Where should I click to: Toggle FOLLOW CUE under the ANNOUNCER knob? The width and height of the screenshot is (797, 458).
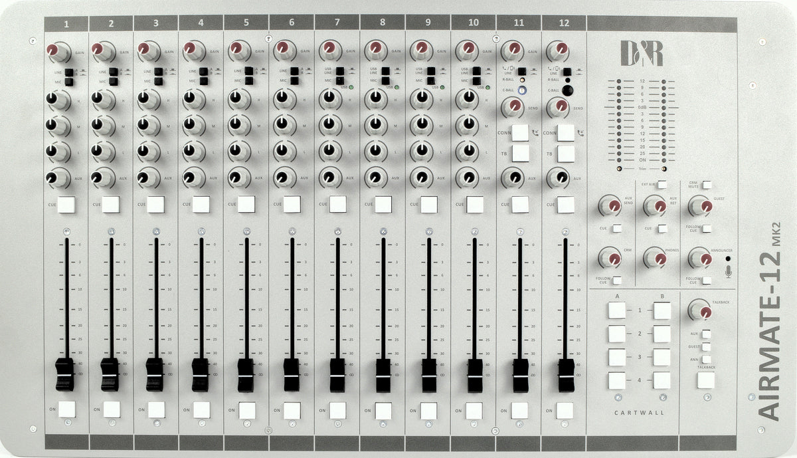(707, 281)
